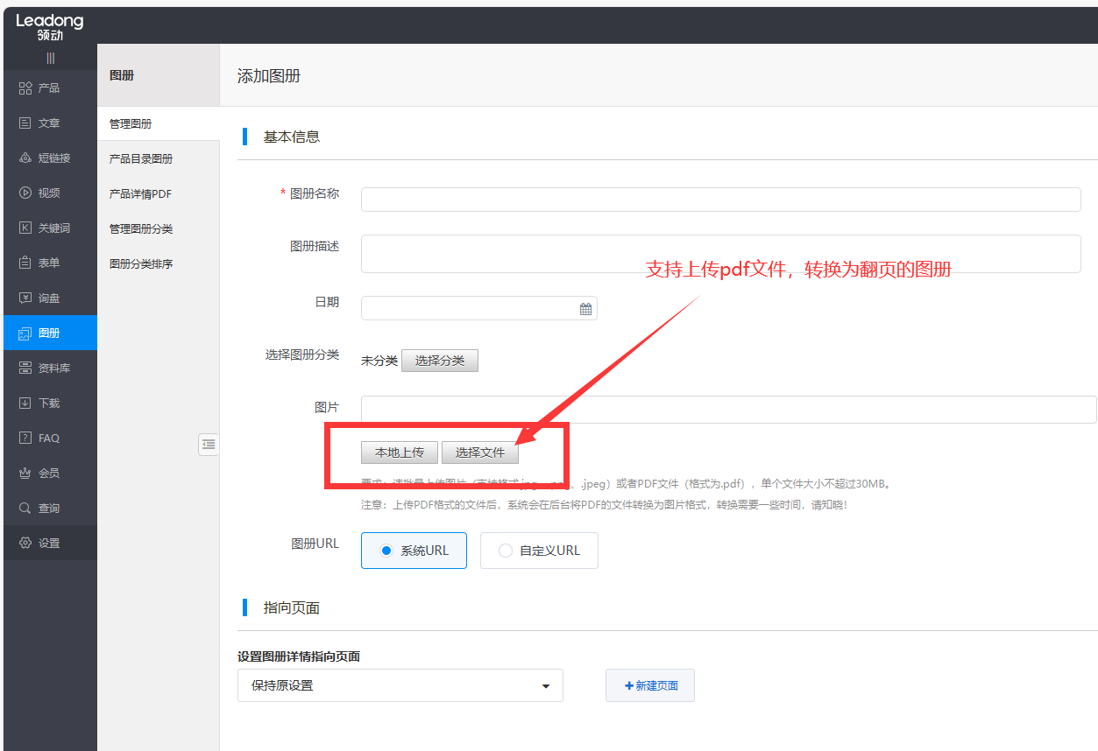
Task: Open the 日期 calendar picker icon
Action: pos(584,307)
